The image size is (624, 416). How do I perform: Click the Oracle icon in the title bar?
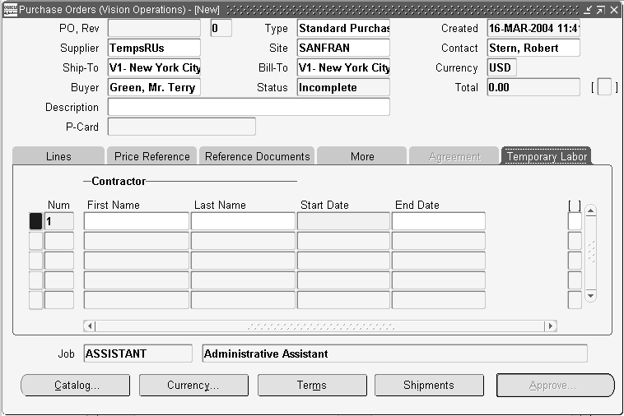10,10
